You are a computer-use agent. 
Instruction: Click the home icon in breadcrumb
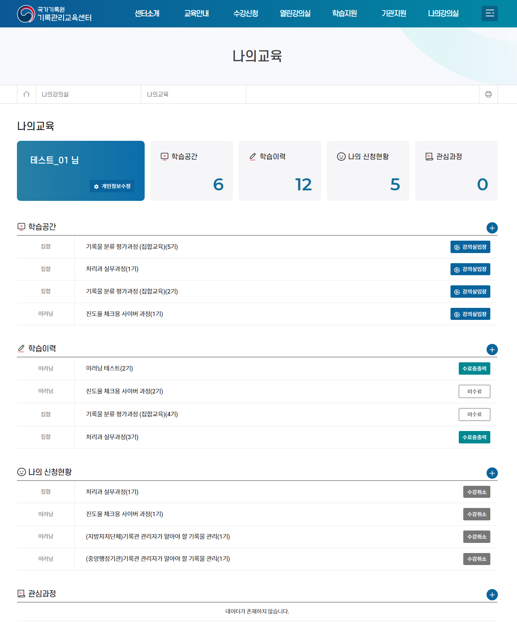coord(26,94)
